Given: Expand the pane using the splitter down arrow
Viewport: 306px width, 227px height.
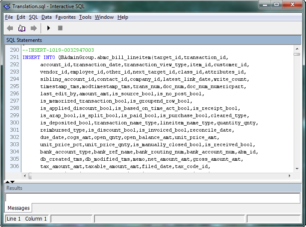Looking at the screenshot, I should 12,182.
